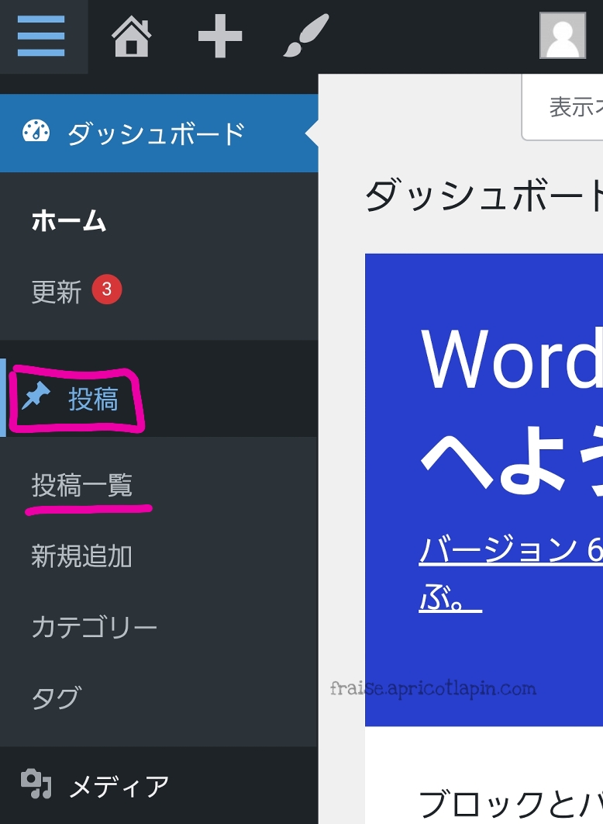Expand 表示オプション screen options tab
This screenshot has height=824, width=603.
point(563,107)
